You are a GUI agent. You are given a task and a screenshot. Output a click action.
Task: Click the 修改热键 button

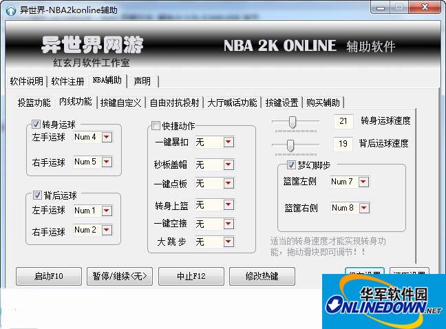pos(262,276)
